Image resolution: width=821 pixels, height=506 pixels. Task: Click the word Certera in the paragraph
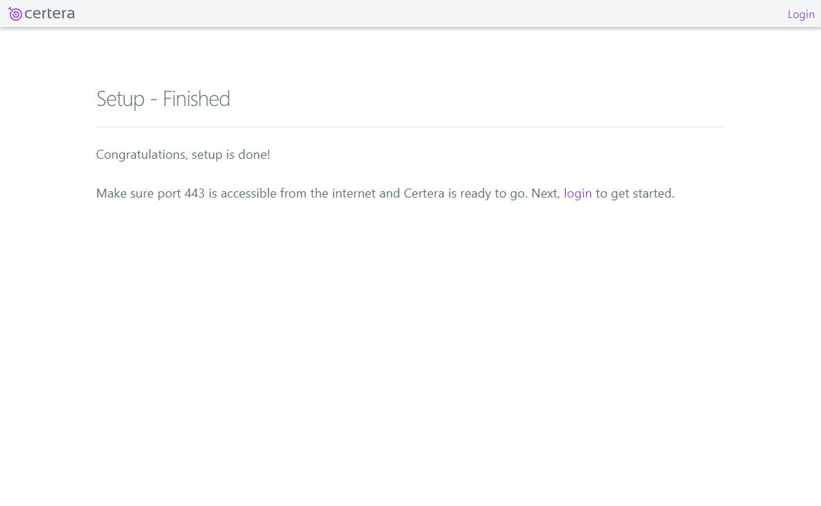click(x=424, y=193)
